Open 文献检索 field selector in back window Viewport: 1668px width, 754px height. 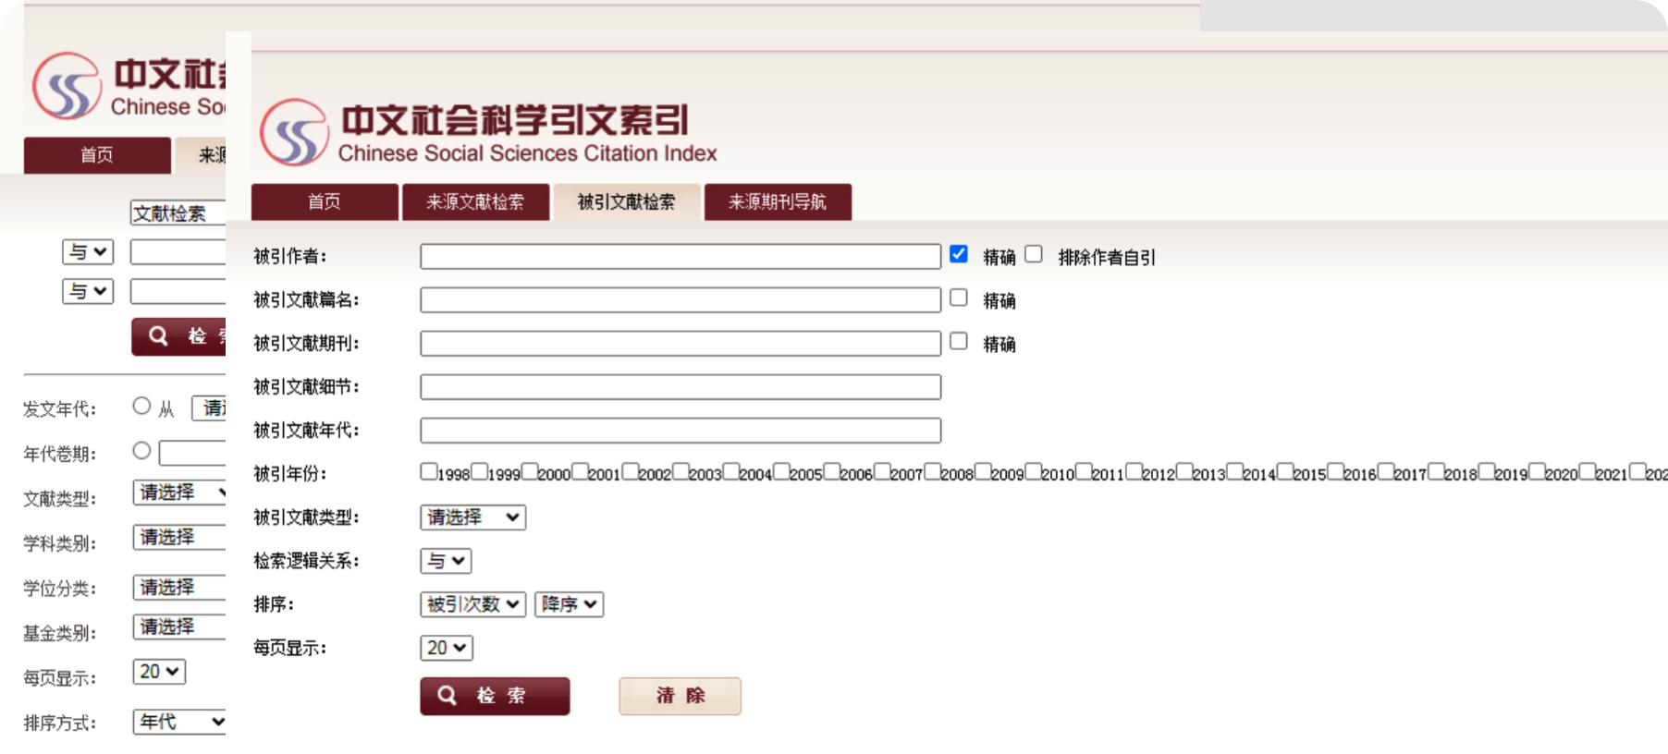(178, 213)
